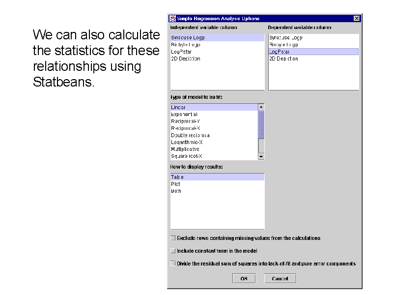Choose Both for displaying results

pyautogui.click(x=176, y=191)
